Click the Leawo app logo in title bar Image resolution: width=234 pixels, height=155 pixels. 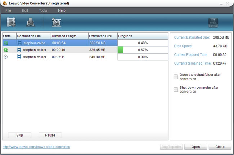(x=5, y=3)
